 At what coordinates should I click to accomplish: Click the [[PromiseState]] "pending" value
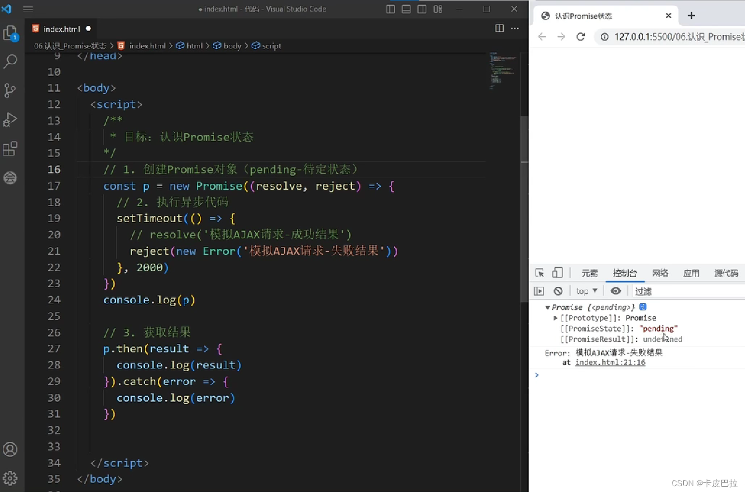pyautogui.click(x=658, y=329)
